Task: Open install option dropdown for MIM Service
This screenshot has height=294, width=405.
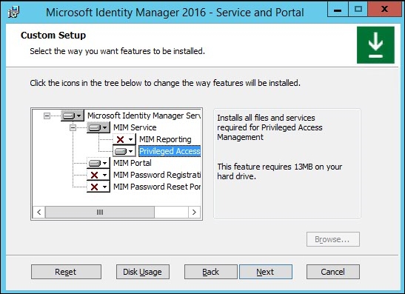Action: click(98, 127)
